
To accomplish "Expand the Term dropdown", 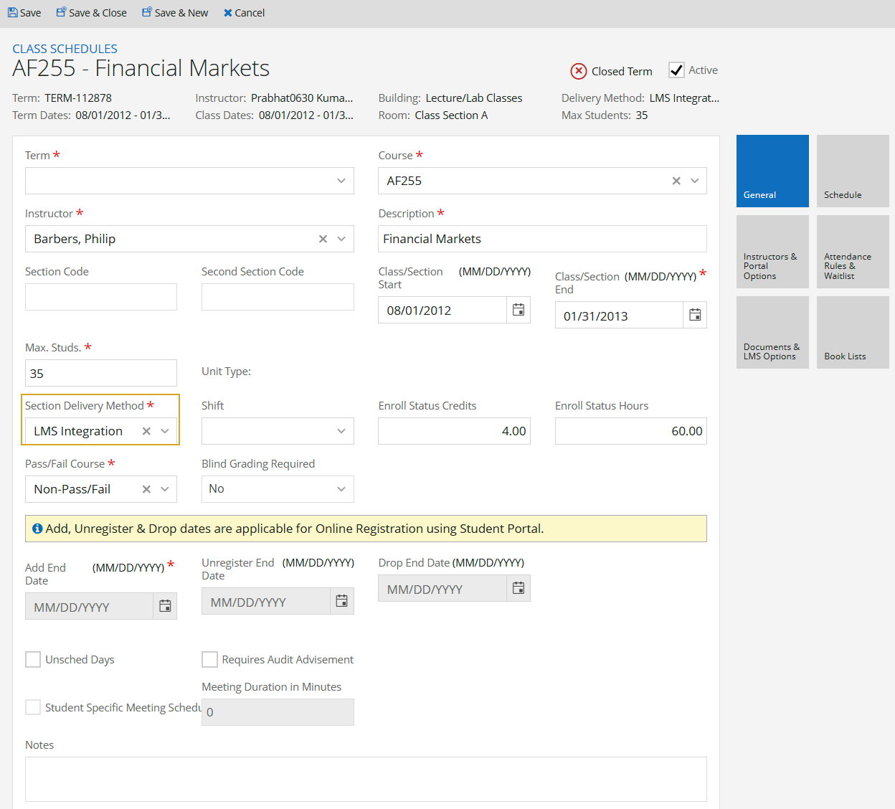I will tap(341, 181).
